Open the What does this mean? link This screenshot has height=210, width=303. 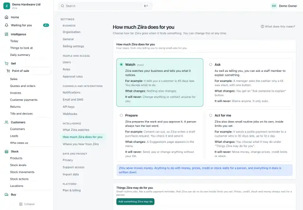(278, 26)
